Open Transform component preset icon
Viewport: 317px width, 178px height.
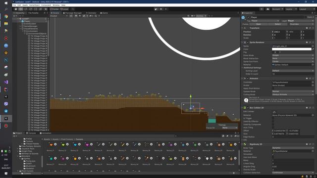click(310, 28)
